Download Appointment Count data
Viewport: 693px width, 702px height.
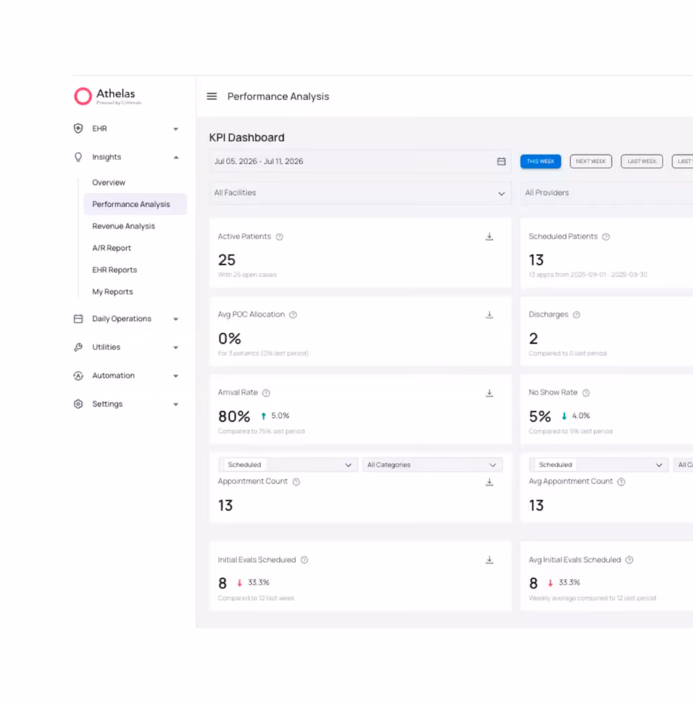click(489, 482)
